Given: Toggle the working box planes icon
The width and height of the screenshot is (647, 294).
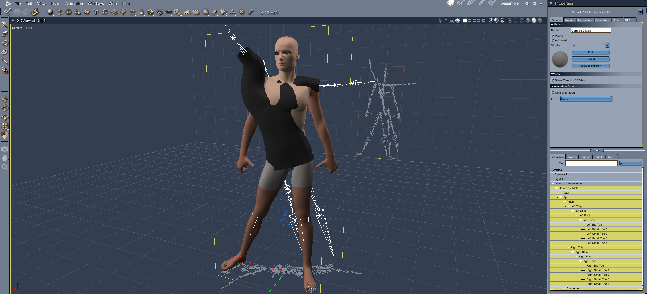Looking at the screenshot, I should (x=5, y=135).
